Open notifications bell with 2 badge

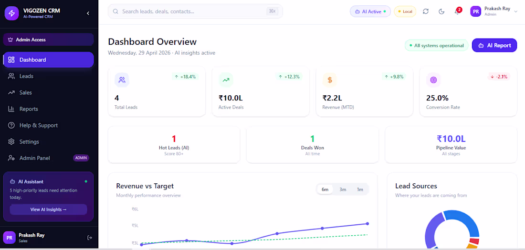[x=457, y=11]
